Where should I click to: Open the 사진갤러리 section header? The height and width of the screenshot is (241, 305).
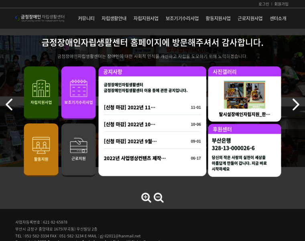tap(244, 71)
